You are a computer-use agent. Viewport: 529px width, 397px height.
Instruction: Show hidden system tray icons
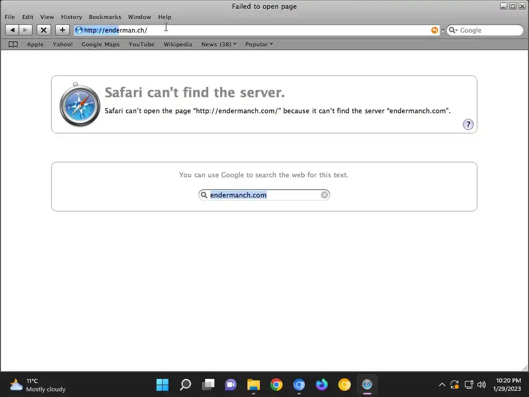click(442, 385)
